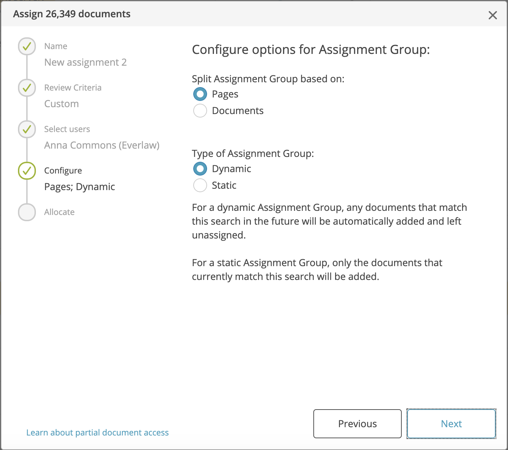Select the Documents split option
The image size is (508, 450).
click(x=200, y=111)
